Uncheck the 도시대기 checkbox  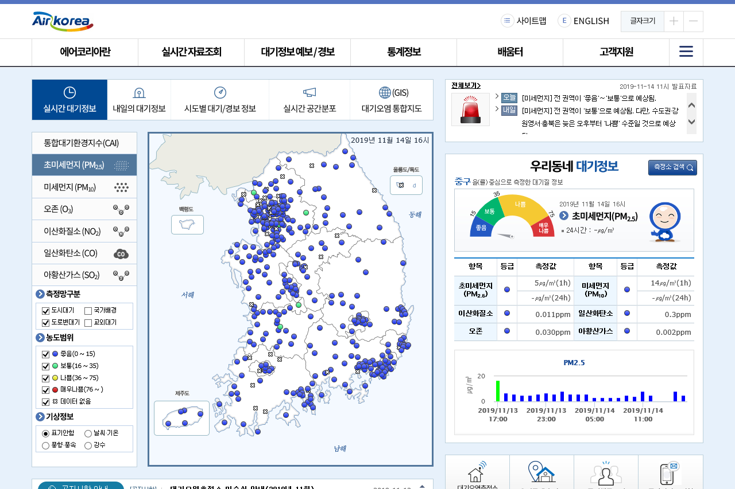pos(46,311)
